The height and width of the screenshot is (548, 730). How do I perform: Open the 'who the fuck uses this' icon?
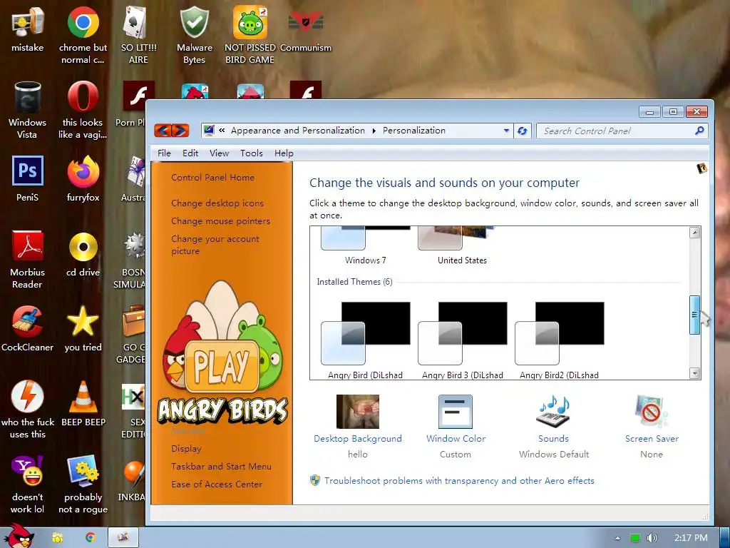click(x=28, y=410)
